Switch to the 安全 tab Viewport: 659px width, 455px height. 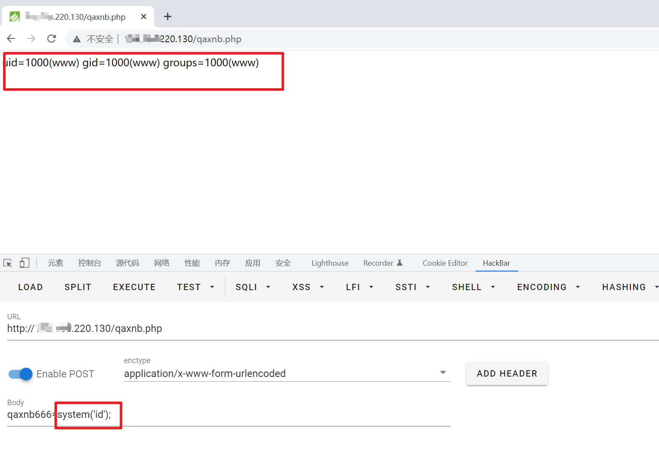(x=283, y=263)
